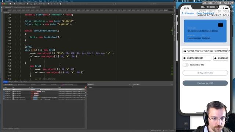Tap the blue credit card preview in simulator
Image resolution: width=235 pixels, height=132 pixels.
(205, 31)
